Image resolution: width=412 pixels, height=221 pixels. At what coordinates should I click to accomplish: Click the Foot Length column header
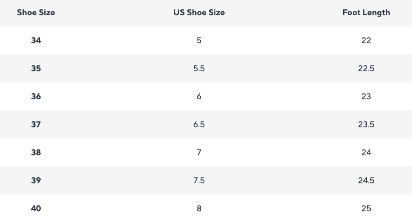pyautogui.click(x=366, y=12)
